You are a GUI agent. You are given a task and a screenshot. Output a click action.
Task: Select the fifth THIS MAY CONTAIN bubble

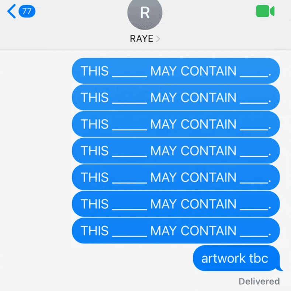coord(176,177)
